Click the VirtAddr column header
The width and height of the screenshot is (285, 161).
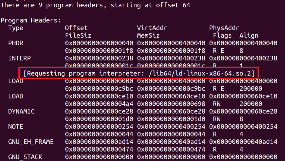pos(152,28)
